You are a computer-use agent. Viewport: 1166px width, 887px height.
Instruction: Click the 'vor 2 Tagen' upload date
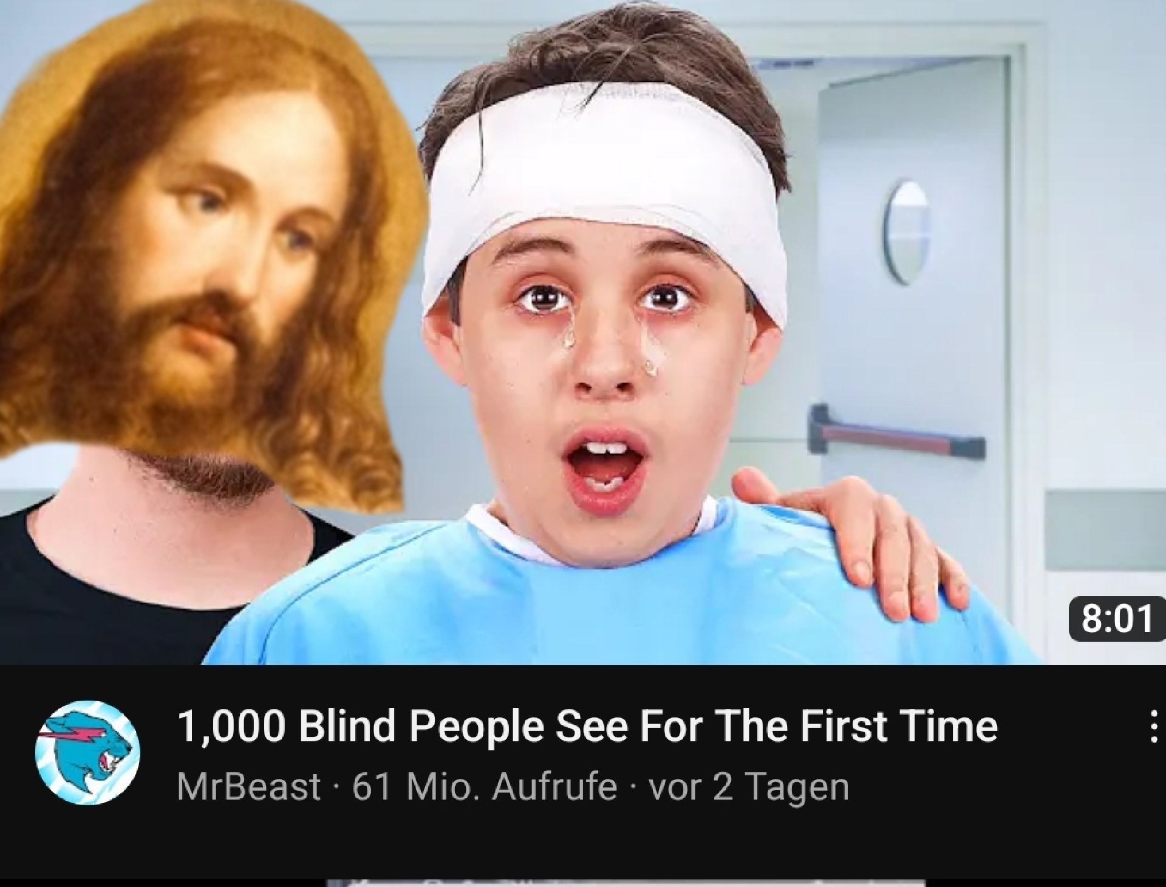point(749,787)
